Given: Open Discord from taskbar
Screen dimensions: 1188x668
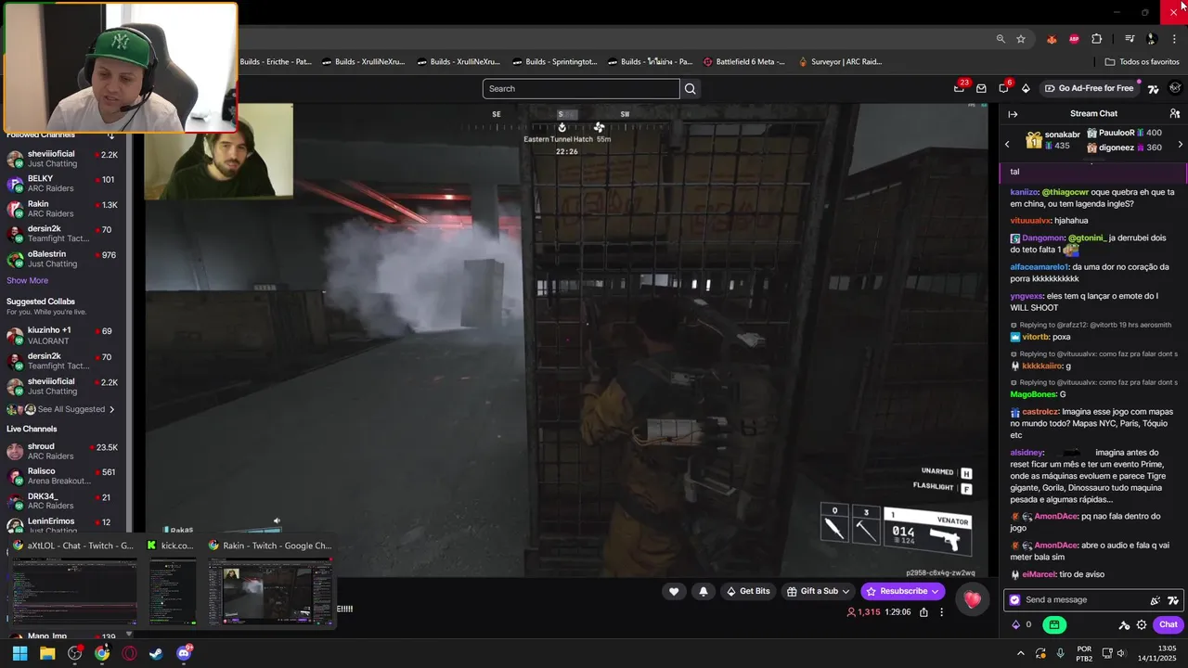Looking at the screenshot, I should pyautogui.click(x=184, y=653).
